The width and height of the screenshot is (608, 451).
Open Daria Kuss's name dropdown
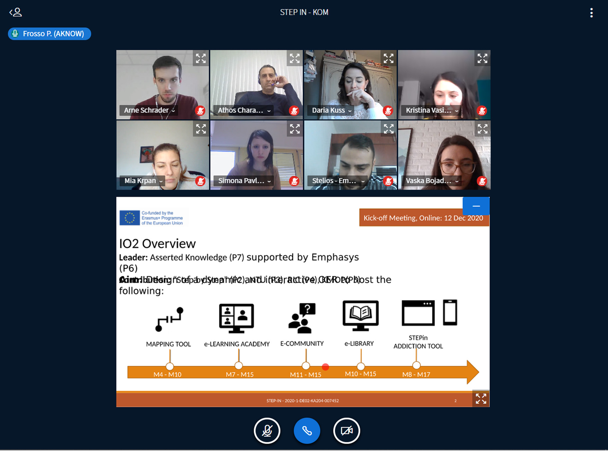pyautogui.click(x=331, y=110)
